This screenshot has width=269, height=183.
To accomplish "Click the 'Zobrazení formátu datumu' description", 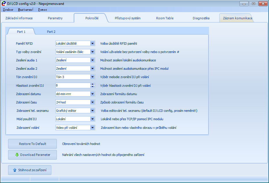I will pyautogui.click(x=119, y=94).
